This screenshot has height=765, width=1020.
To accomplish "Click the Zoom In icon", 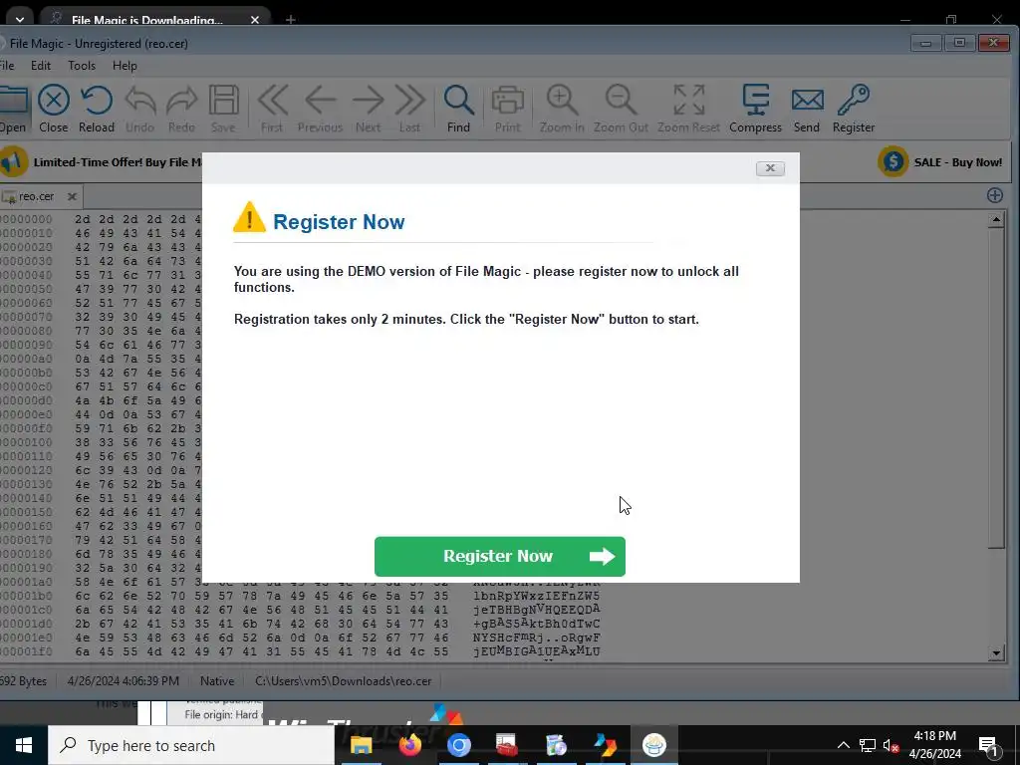I will [x=562, y=109].
